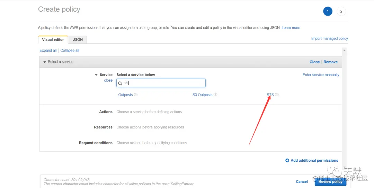Click the Request conditions label

pyautogui.click(x=96, y=143)
